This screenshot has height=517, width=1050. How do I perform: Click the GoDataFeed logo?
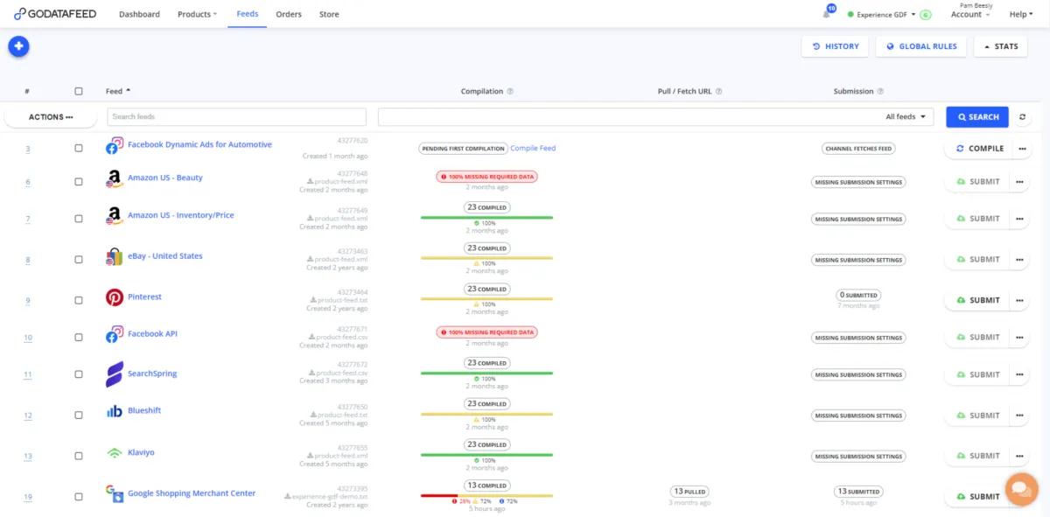(x=55, y=14)
